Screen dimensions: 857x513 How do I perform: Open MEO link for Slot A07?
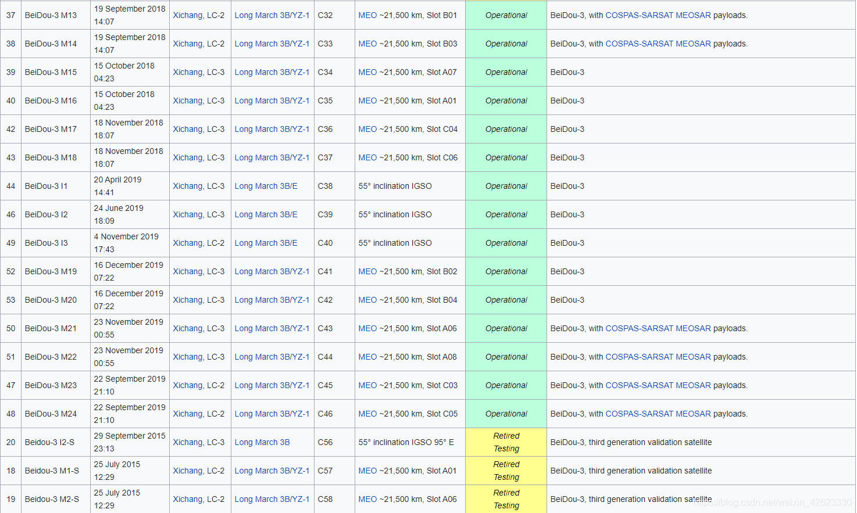(367, 72)
